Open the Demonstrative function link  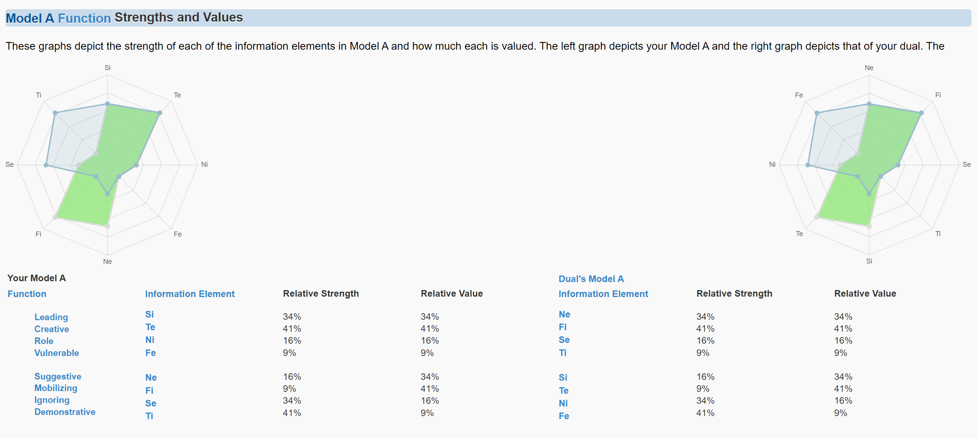(x=65, y=412)
